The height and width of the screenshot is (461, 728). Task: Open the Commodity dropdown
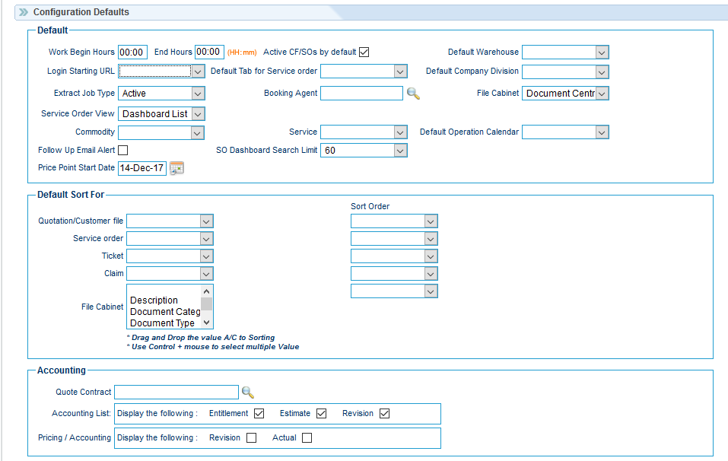tap(161, 133)
